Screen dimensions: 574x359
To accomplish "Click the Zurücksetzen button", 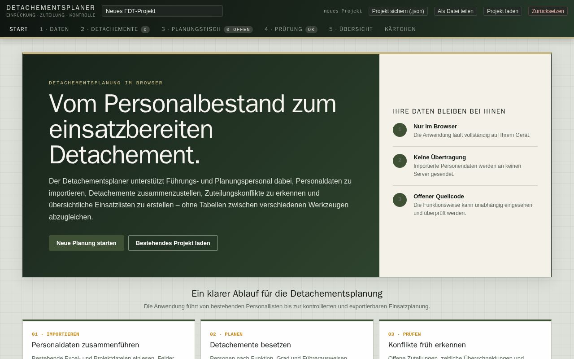I will [548, 11].
